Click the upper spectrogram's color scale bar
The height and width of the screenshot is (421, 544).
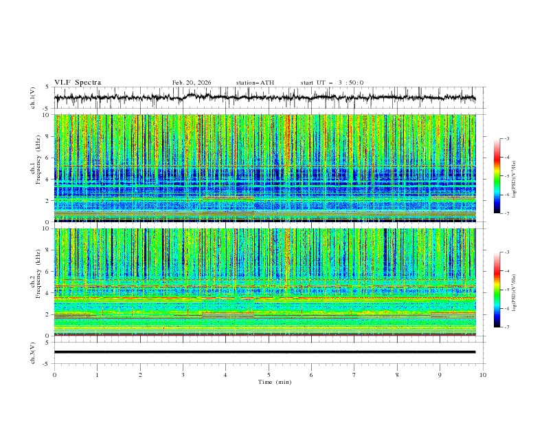tap(497, 176)
